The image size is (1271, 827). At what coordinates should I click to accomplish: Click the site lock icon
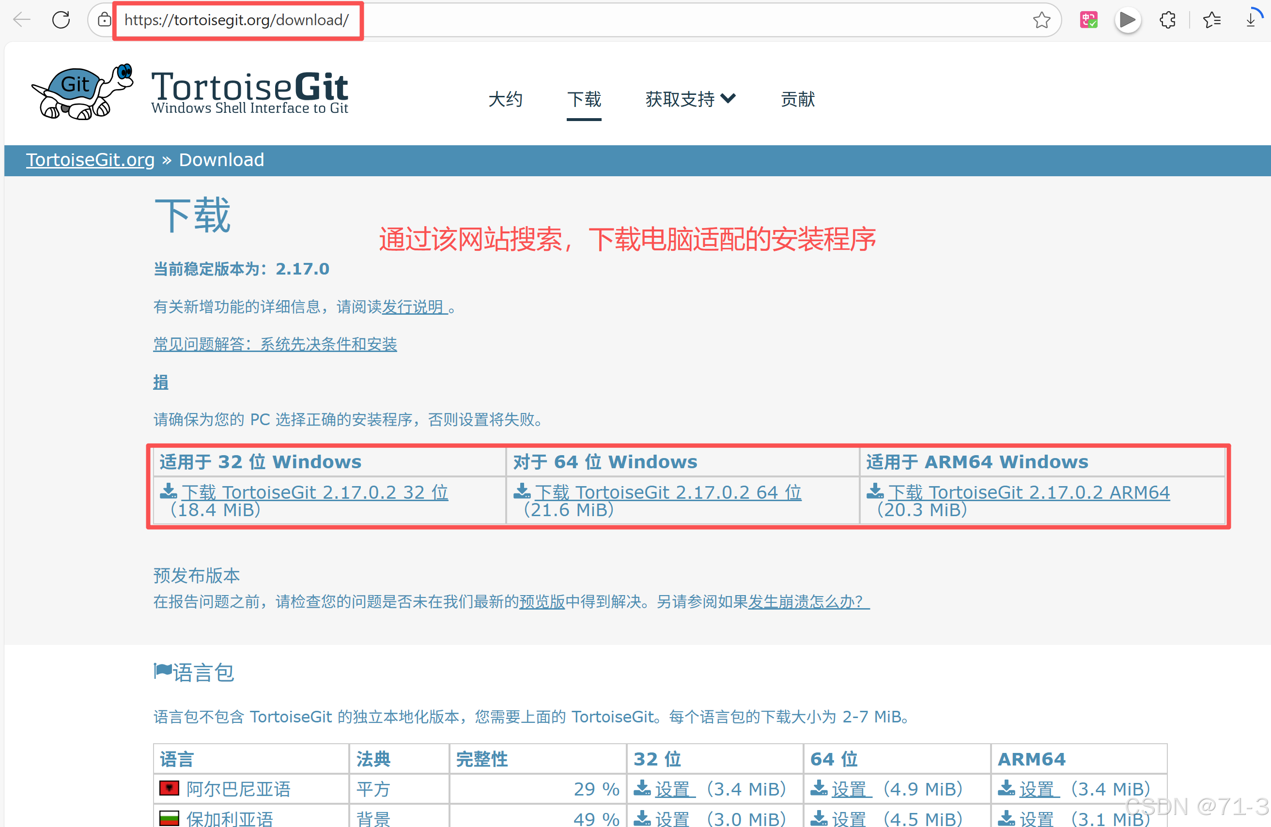point(105,20)
